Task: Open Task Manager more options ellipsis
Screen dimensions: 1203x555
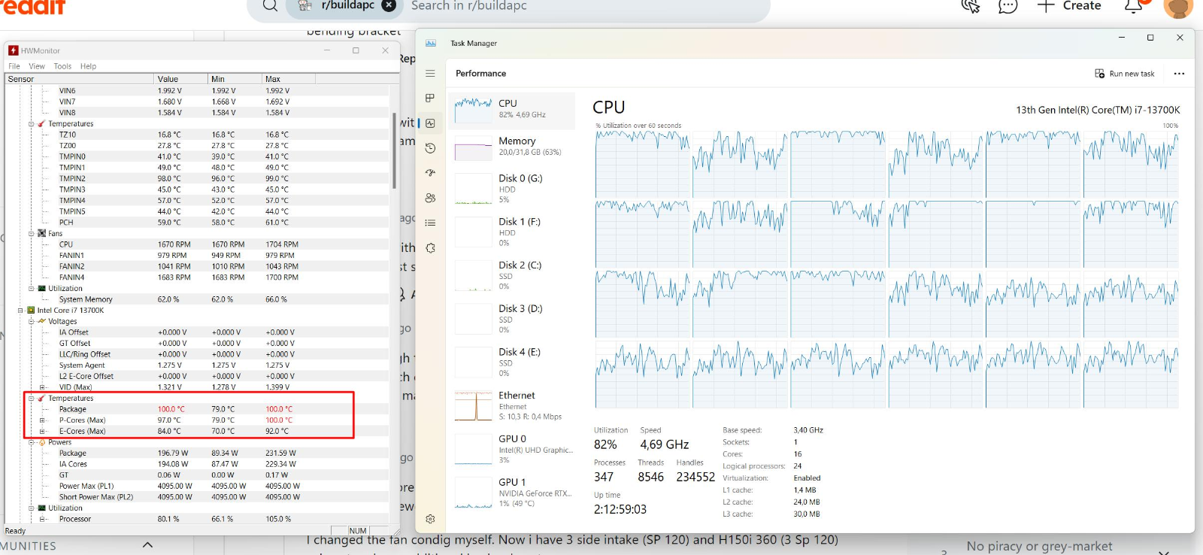Action: click(1179, 74)
